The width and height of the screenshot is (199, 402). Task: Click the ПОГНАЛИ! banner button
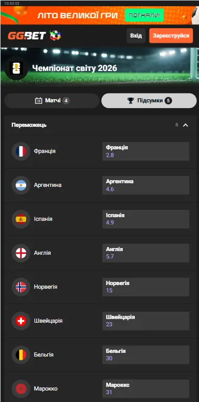[x=144, y=15]
